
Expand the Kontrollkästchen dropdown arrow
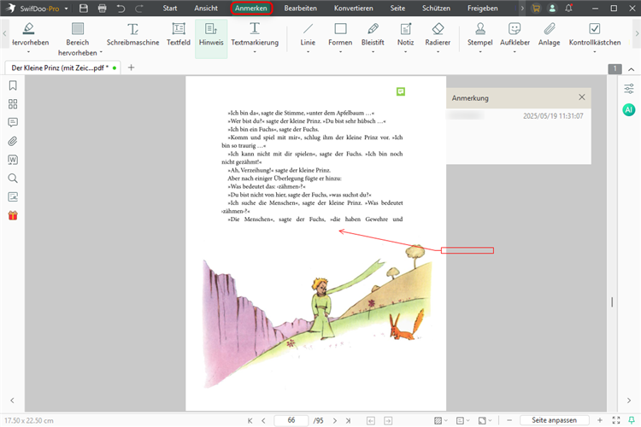(595, 52)
